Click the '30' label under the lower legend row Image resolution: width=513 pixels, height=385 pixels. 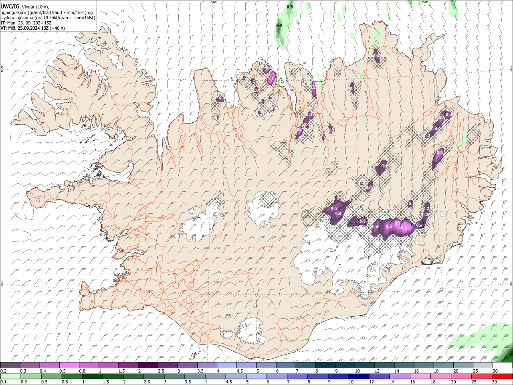tap(495, 382)
